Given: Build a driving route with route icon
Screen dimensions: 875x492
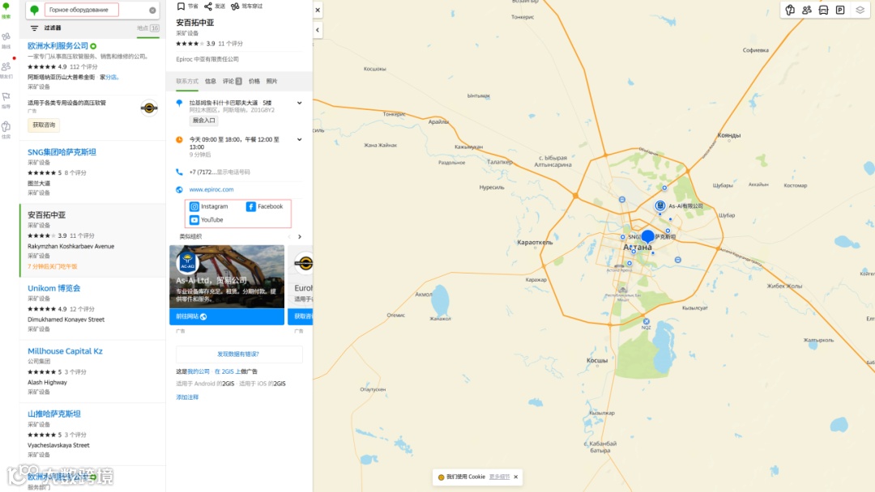Looking at the screenshot, I should 235,6.
